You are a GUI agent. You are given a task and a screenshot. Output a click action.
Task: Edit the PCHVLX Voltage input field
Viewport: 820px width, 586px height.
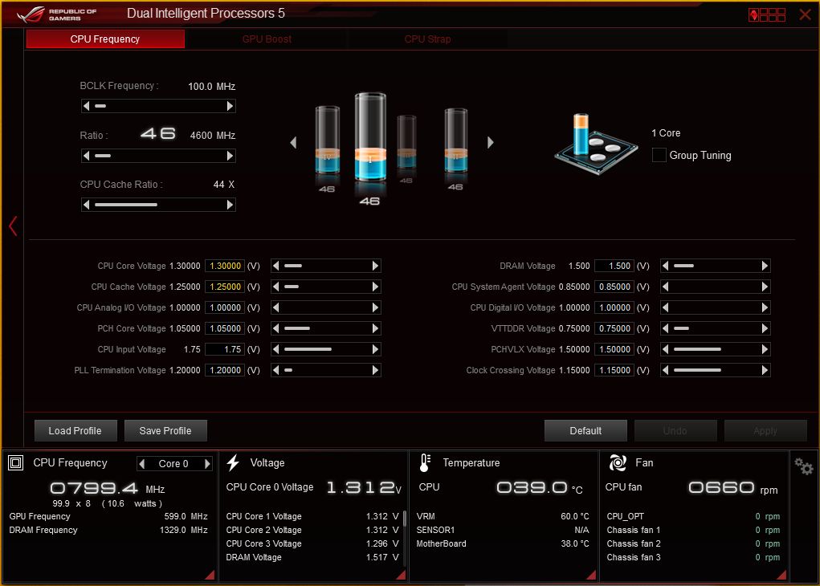click(x=614, y=349)
